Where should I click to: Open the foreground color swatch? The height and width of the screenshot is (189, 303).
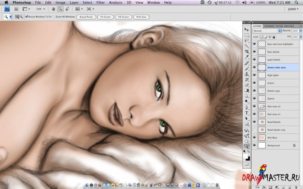tap(245, 156)
